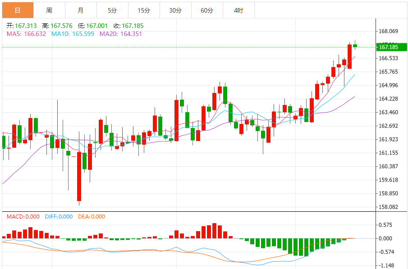Screen dimensions: 408x269
Task: Click the -1.148 MACD axis label
Action: tap(386, 265)
